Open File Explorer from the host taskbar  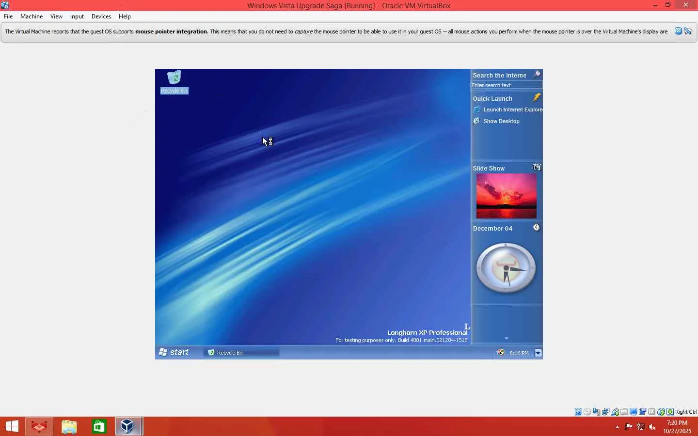pyautogui.click(x=69, y=426)
